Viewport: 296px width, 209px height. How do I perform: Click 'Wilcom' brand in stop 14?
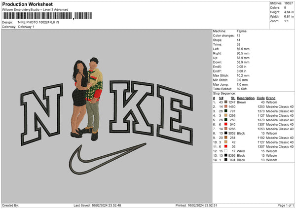(272, 160)
